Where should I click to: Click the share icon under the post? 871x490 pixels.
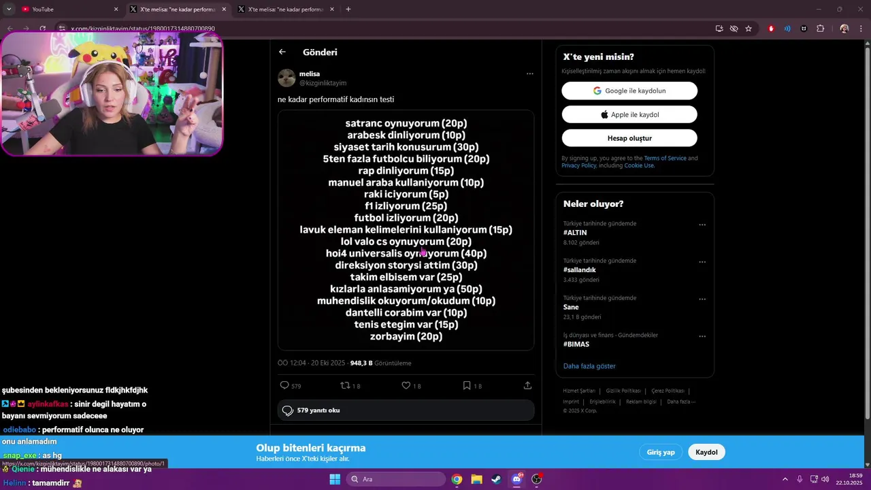(527, 385)
